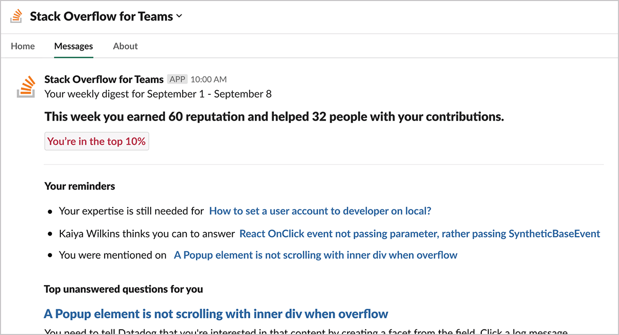Image resolution: width=619 pixels, height=335 pixels.
Task: Expand the chevron next to the app title
Action: pyautogui.click(x=179, y=16)
